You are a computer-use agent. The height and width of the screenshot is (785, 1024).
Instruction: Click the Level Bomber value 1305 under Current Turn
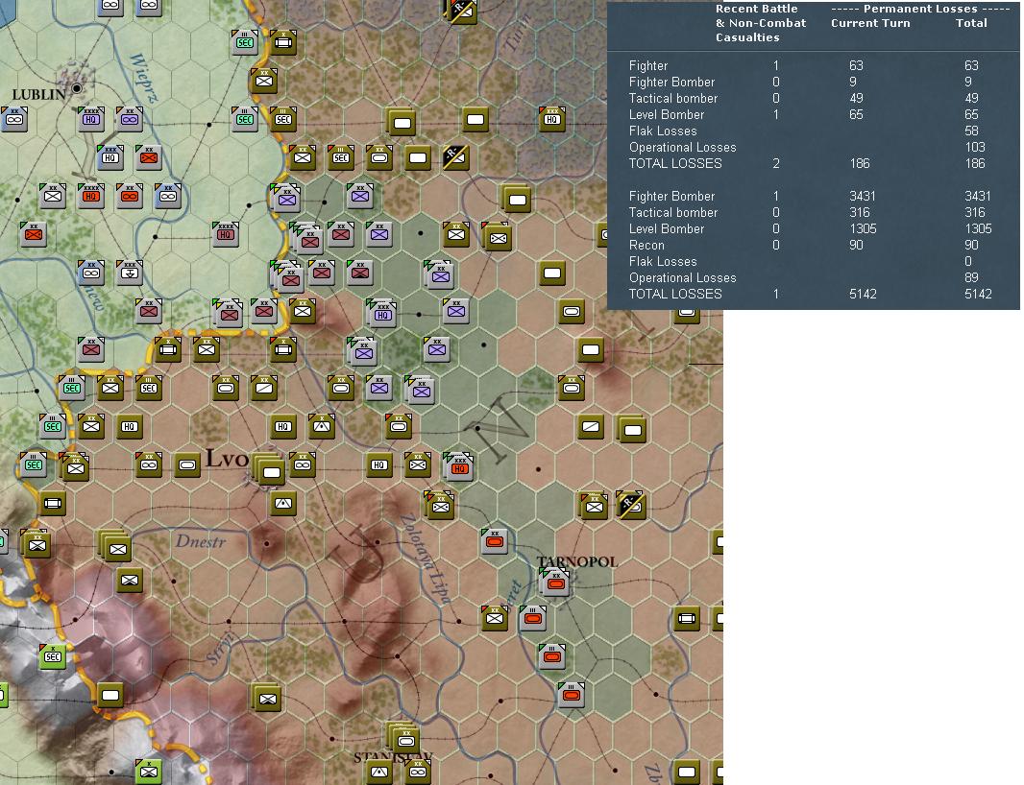tap(863, 228)
